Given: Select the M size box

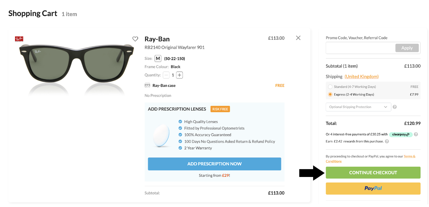Looking at the screenshot, I should tap(158, 58).
